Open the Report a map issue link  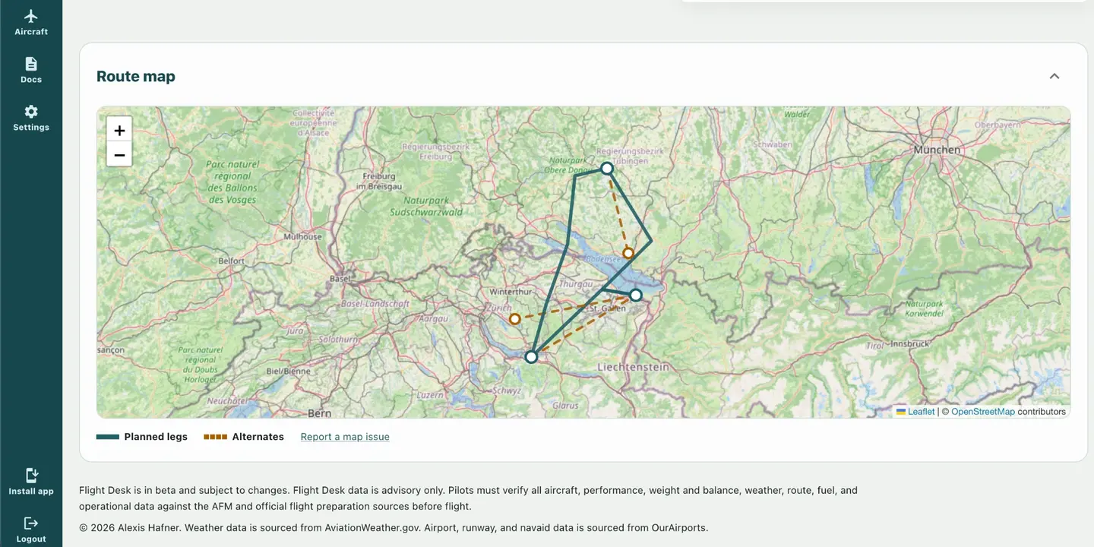pyautogui.click(x=345, y=437)
